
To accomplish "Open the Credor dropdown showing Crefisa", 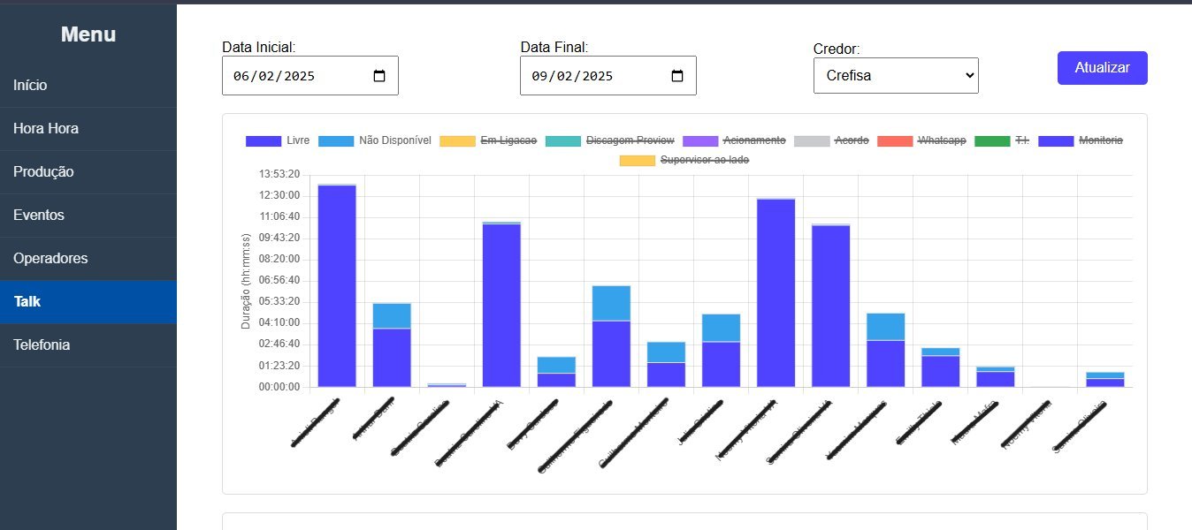I will (895, 75).
